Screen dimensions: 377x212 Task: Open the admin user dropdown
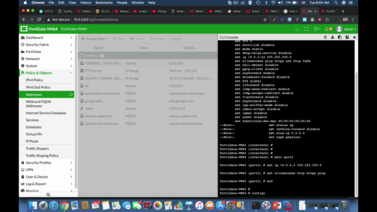tap(346, 29)
